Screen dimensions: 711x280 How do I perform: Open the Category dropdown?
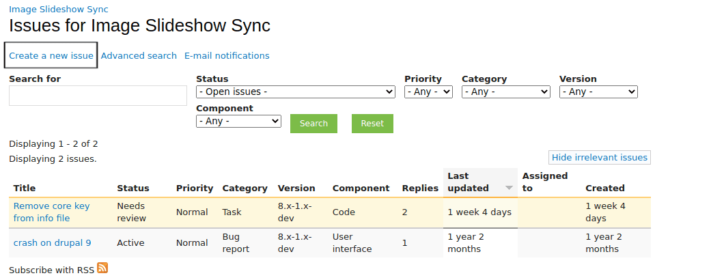pos(505,92)
